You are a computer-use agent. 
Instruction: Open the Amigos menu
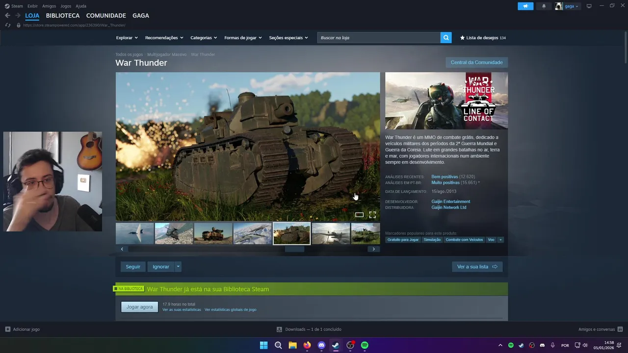point(49,6)
